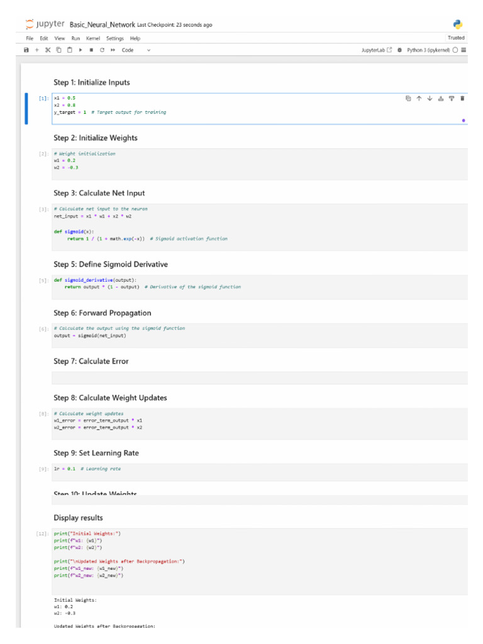Click the Trusted notebook indicator
Image resolution: width=483 pixels, height=644 pixels.
(456, 38)
